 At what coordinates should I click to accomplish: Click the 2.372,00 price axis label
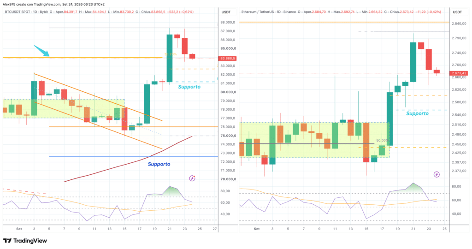click(459, 171)
